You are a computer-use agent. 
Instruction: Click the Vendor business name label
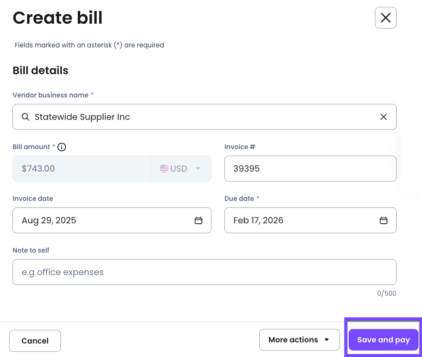point(50,95)
